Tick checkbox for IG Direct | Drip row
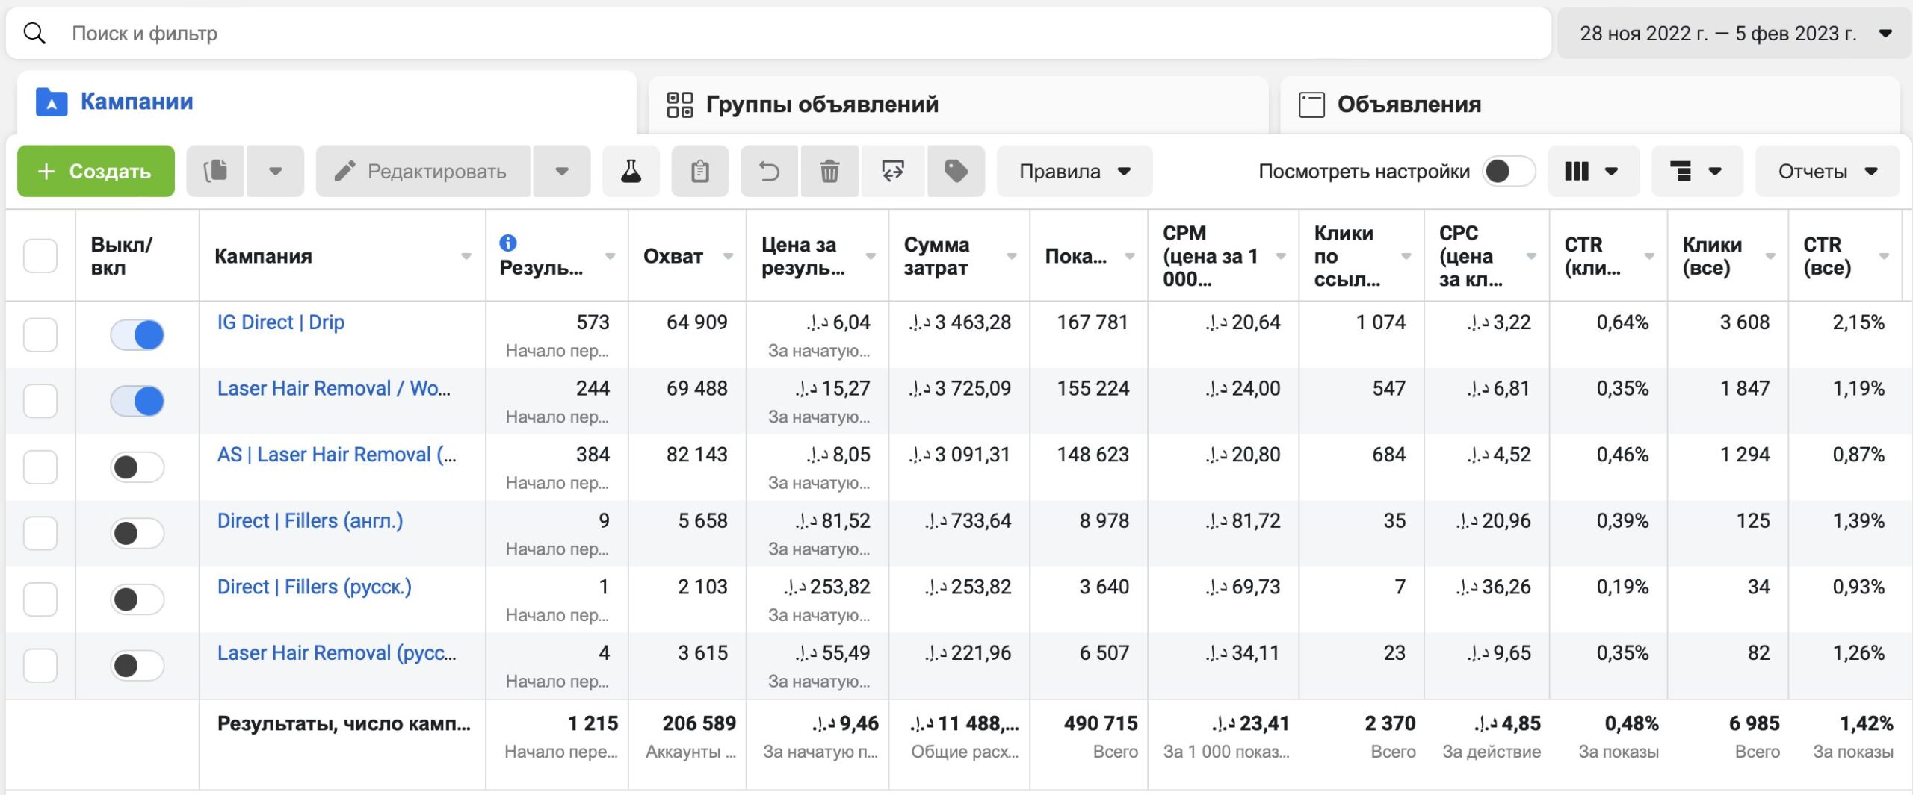The image size is (1913, 795). (40, 334)
